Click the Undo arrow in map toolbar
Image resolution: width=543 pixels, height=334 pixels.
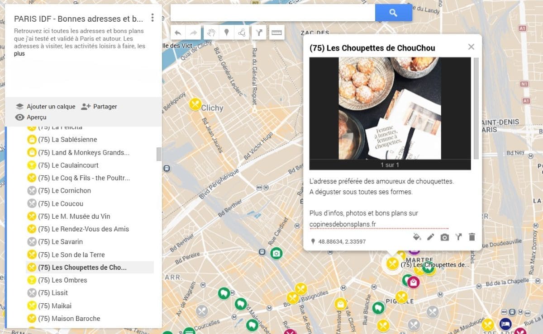[x=178, y=33]
